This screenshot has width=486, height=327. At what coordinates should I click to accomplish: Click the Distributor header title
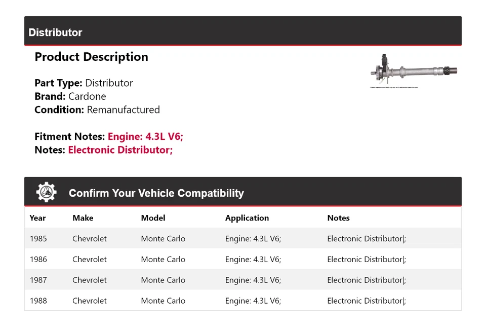(x=55, y=32)
